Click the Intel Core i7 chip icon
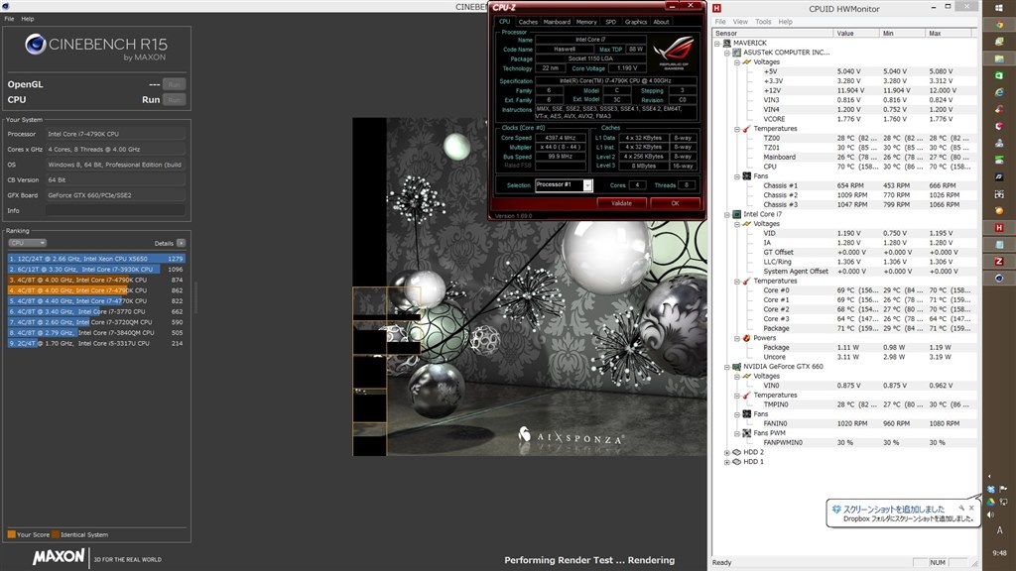Image resolution: width=1016 pixels, height=571 pixels. 737,214
